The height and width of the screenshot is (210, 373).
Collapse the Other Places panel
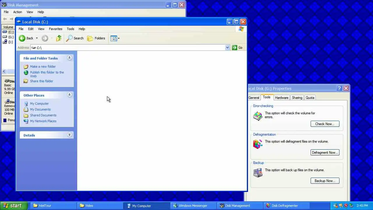coord(69,95)
